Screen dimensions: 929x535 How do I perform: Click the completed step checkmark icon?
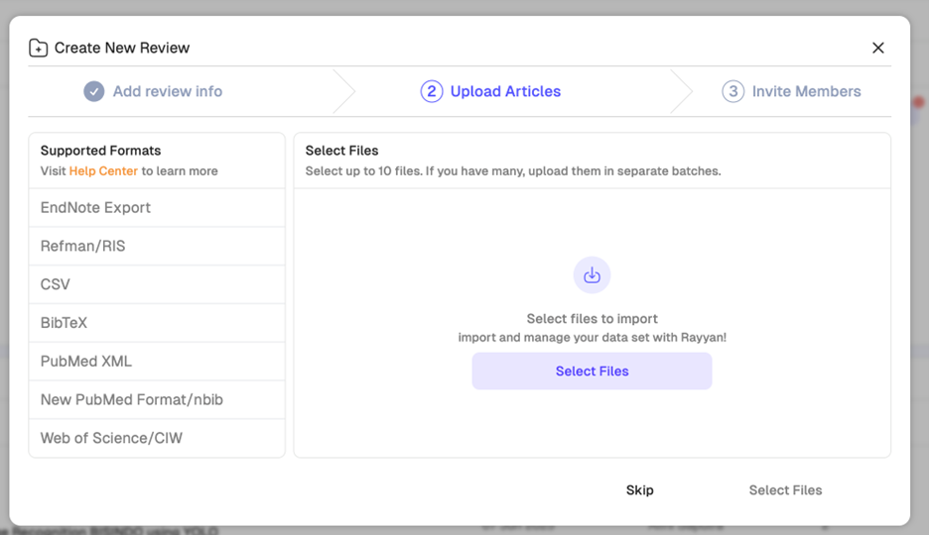tap(93, 91)
